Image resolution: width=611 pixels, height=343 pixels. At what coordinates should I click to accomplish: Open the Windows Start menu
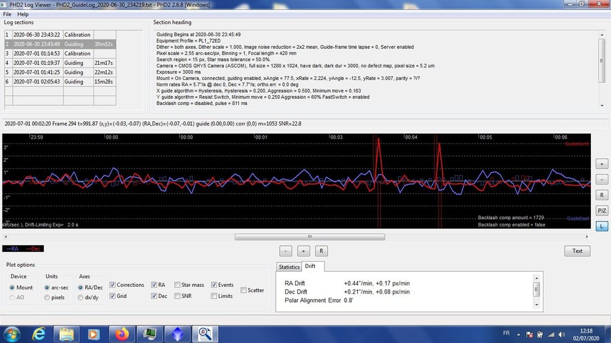(x=12, y=334)
